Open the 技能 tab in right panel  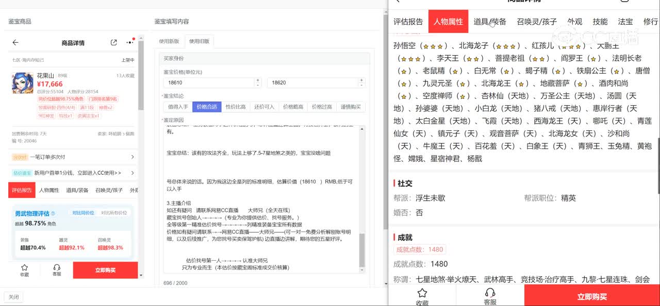pos(600,22)
